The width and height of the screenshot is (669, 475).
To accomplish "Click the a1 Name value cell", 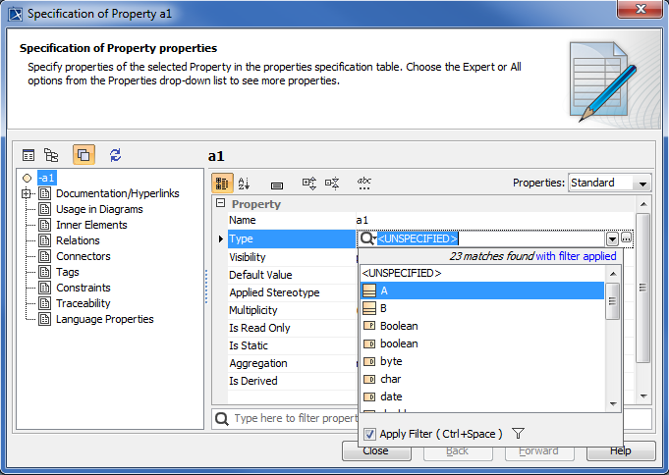I will click(495, 221).
